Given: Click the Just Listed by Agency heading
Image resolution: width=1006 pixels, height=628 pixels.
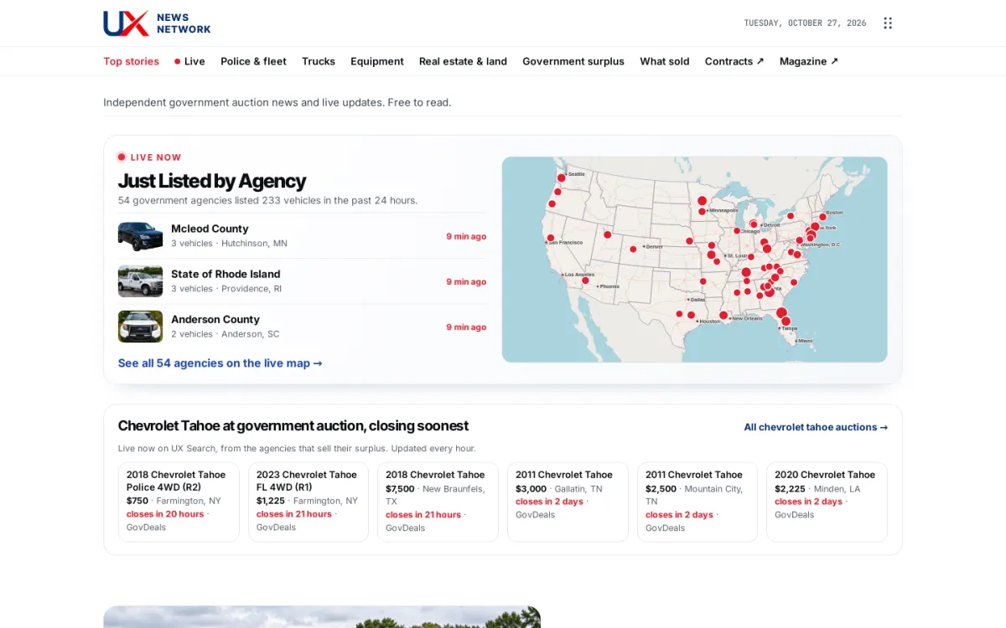Looking at the screenshot, I should pos(212,181).
